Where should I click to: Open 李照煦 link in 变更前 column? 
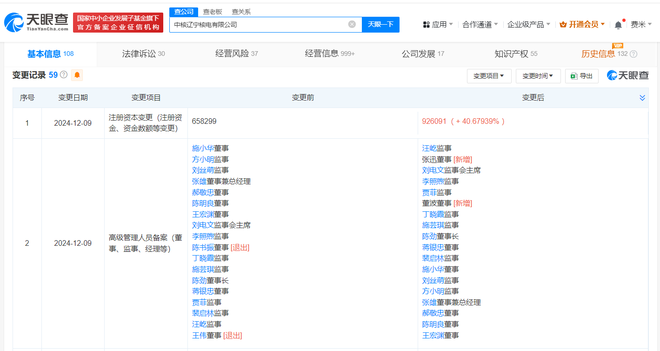click(x=203, y=236)
